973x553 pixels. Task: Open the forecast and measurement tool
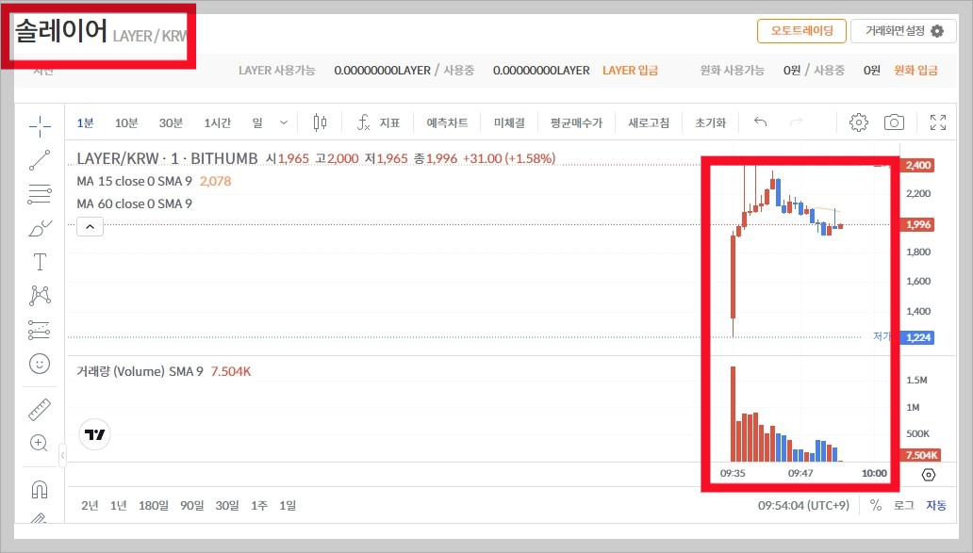(x=40, y=330)
